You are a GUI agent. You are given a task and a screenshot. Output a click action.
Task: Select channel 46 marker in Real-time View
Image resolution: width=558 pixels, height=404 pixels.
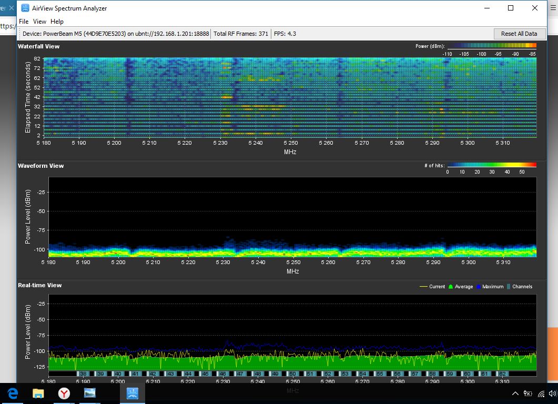coord(222,374)
